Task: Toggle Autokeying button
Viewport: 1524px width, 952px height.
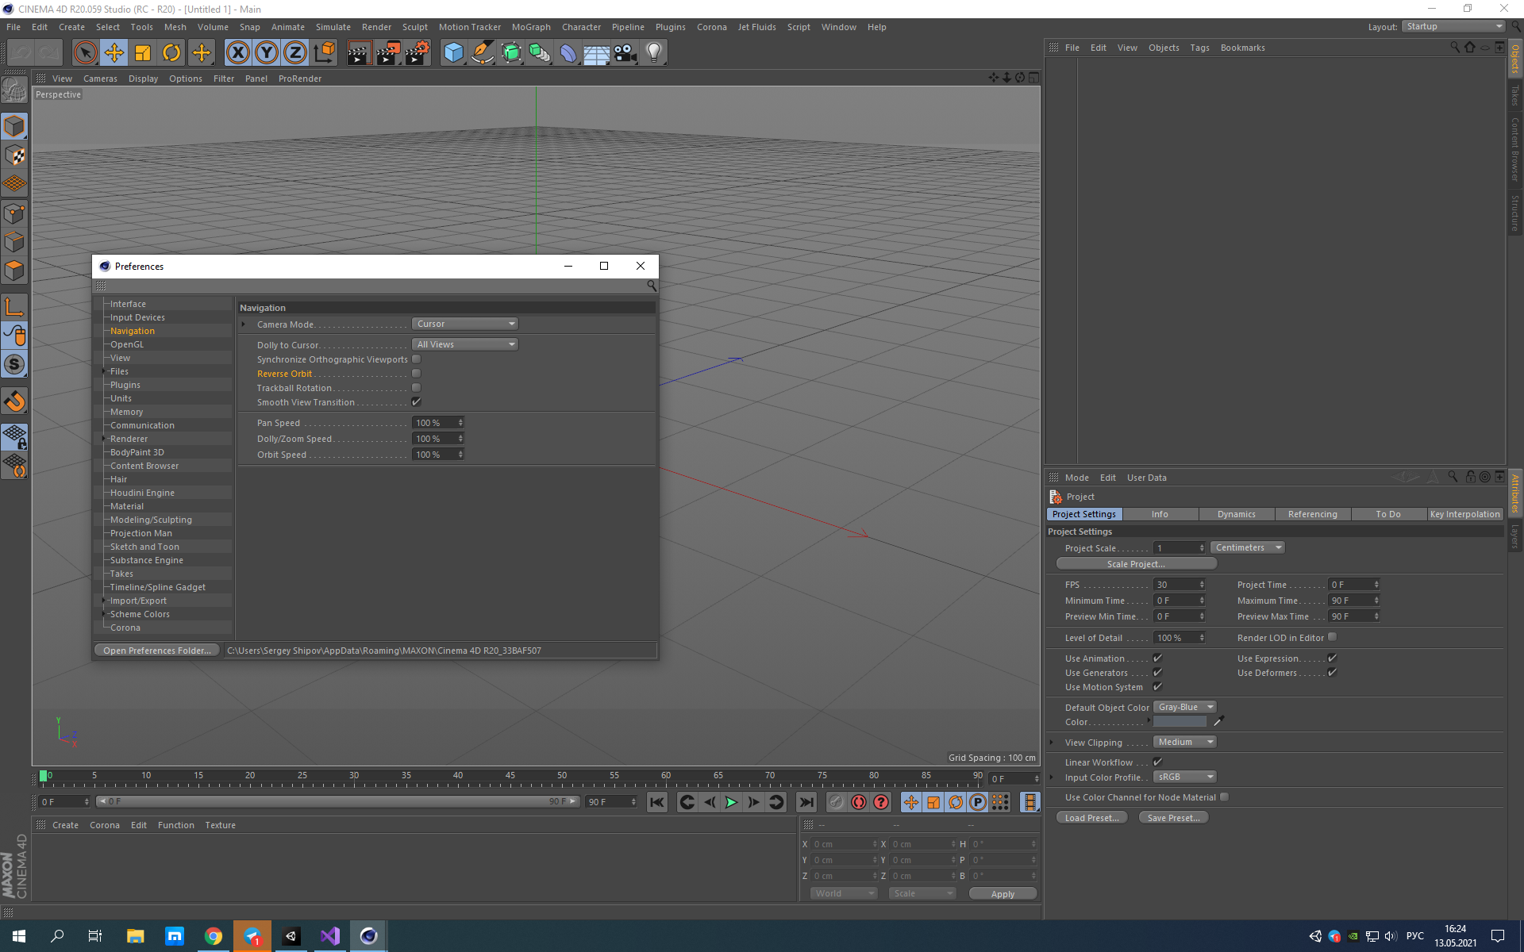Action: point(859,802)
